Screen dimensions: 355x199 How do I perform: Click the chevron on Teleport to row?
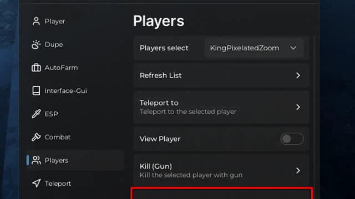point(298,107)
